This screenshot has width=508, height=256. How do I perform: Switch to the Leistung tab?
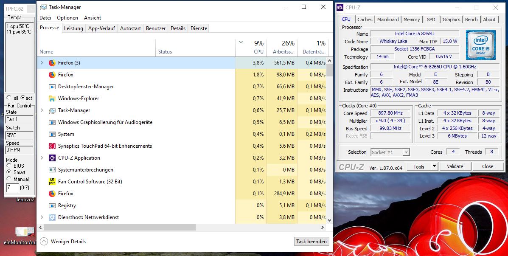pyautogui.click(x=73, y=28)
